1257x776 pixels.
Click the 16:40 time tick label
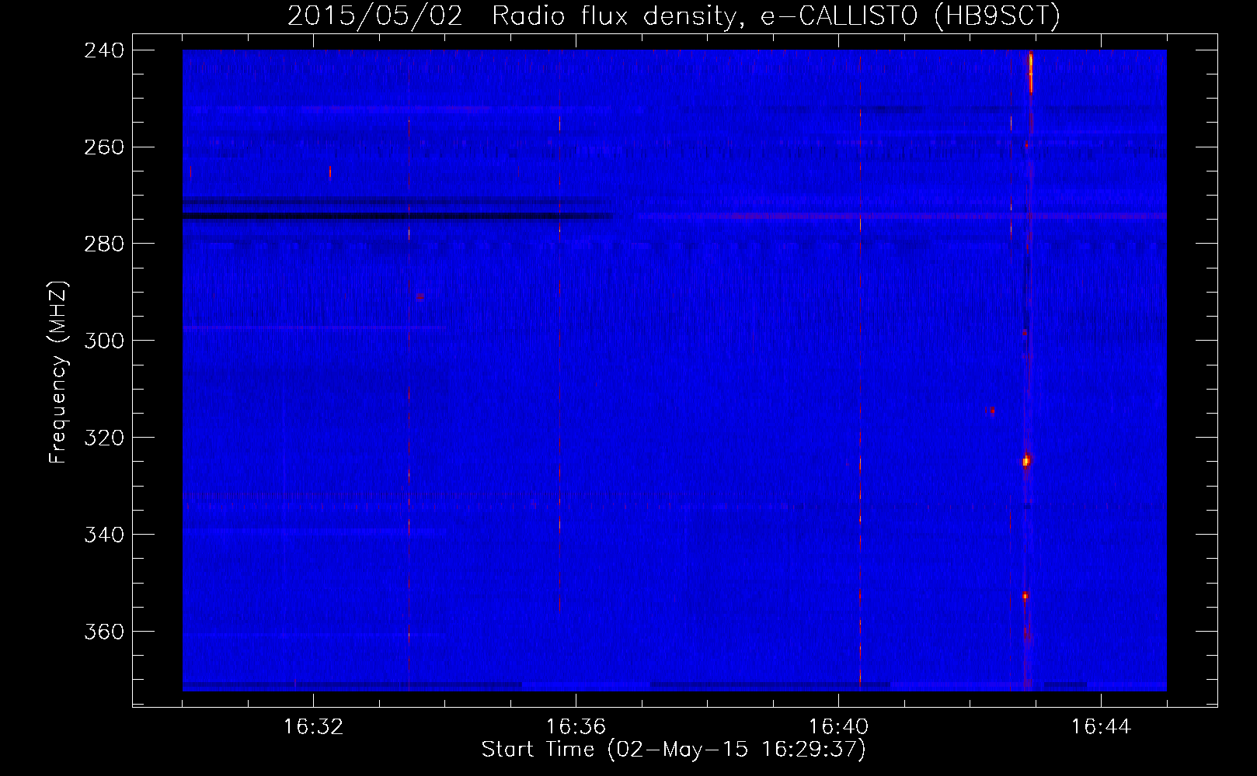pos(838,727)
